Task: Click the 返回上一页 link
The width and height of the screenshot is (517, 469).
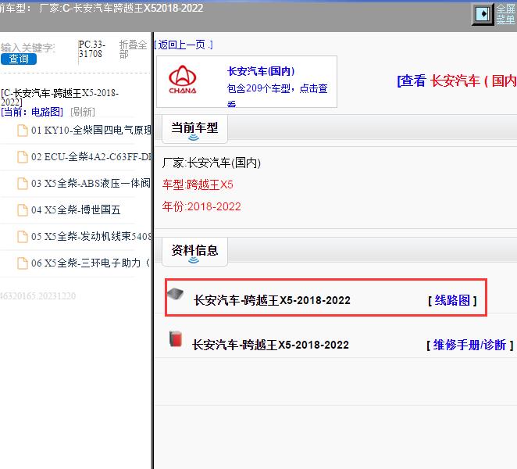Action: click(184, 45)
